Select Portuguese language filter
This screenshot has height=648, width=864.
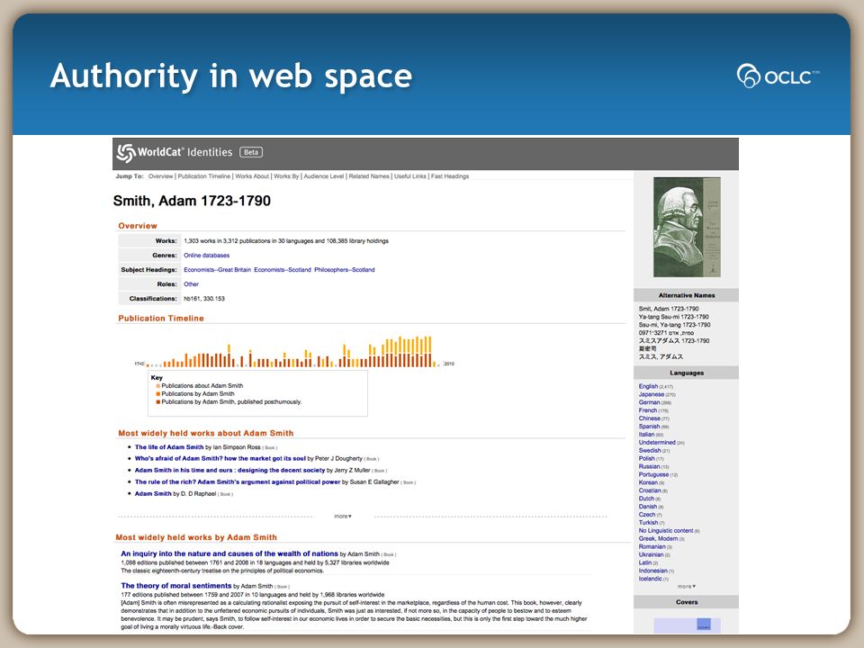point(653,474)
